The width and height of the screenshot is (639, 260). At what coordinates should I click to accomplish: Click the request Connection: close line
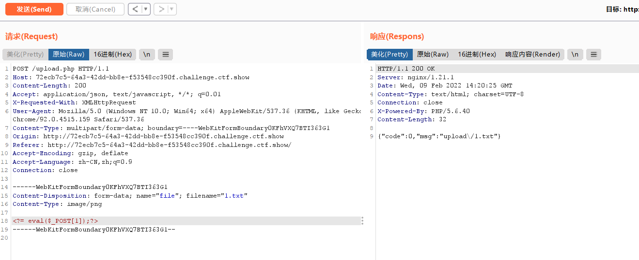coord(45,170)
